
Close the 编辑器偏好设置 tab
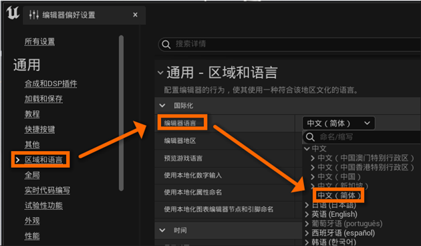[135, 15]
